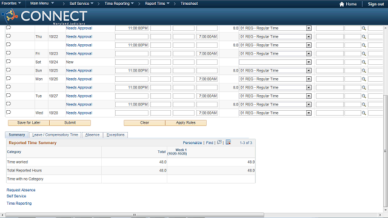Image resolution: width=388 pixels, height=218 pixels.
Task: Open the Request Absence link
Action: pyautogui.click(x=21, y=190)
